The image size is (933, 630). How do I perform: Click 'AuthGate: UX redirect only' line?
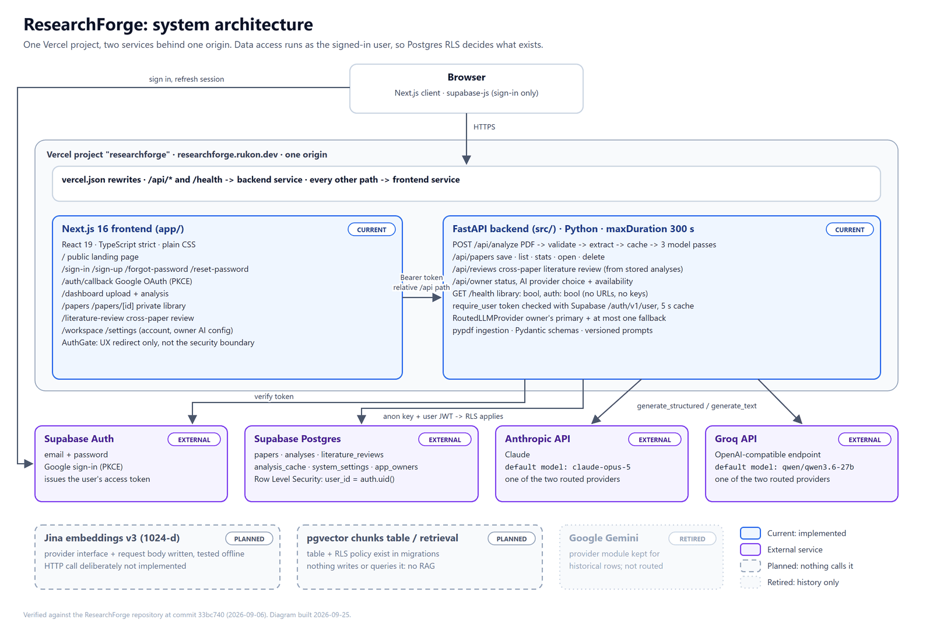[x=158, y=342]
